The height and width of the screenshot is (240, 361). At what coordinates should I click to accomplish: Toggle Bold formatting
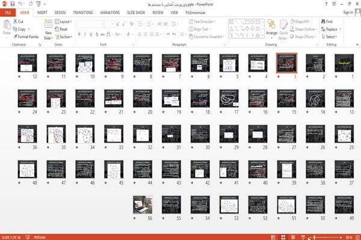[x=79, y=34]
